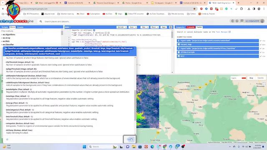267x150 pixels.
Task: Click the Get Link button
Action: coord(121,27)
